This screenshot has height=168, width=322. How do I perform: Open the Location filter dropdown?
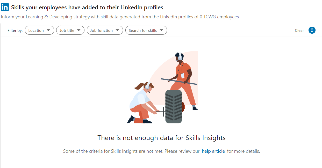click(x=39, y=30)
